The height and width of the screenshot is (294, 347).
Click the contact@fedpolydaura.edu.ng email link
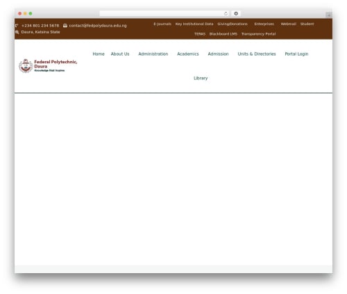pyautogui.click(x=98, y=26)
